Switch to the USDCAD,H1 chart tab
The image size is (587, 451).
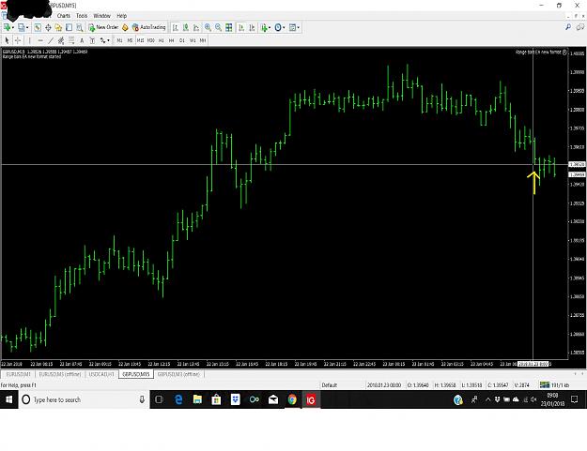[101, 374]
